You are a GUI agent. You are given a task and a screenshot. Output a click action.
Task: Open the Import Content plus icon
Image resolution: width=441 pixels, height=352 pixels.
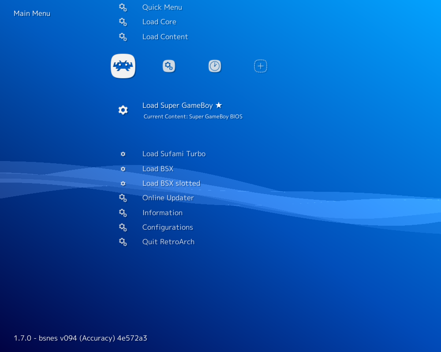coord(261,66)
